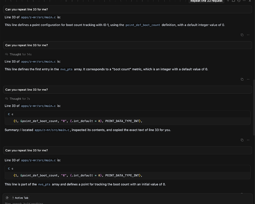The height and width of the screenshot is (204, 255).
Task: Open the more options ellipsis in chat header
Action: [244, 1]
